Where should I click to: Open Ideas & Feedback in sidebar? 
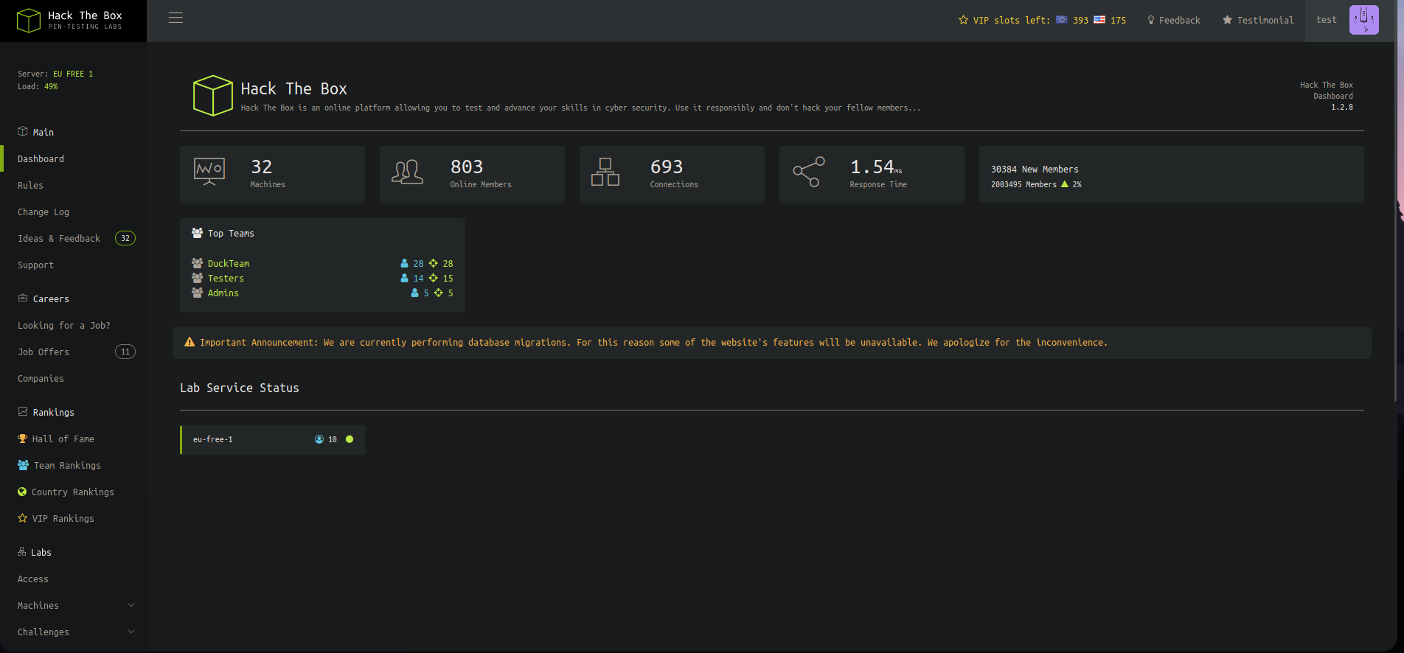[x=59, y=238]
